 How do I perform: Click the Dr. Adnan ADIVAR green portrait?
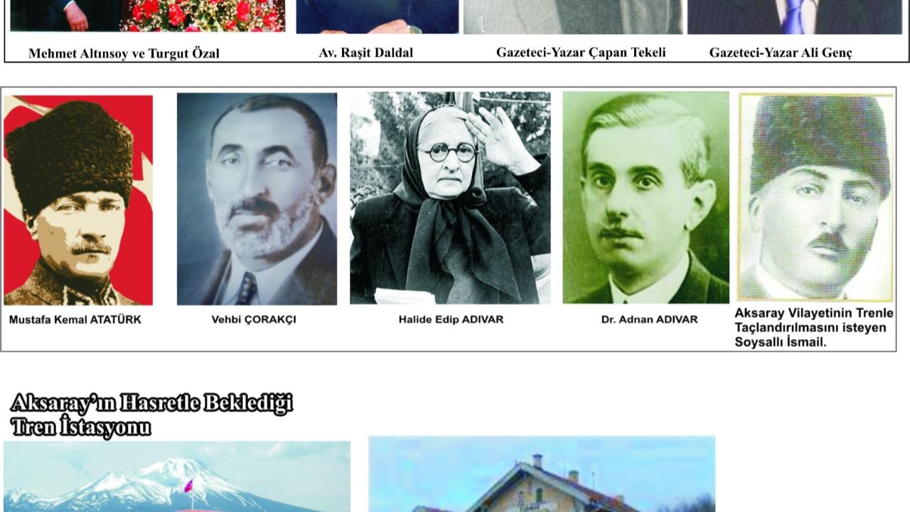point(646,197)
